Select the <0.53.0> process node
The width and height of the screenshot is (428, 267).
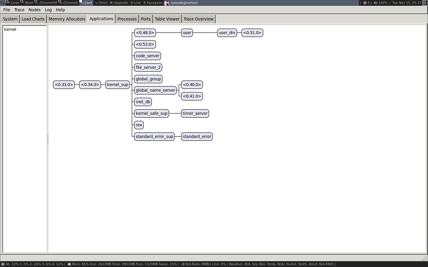click(145, 44)
